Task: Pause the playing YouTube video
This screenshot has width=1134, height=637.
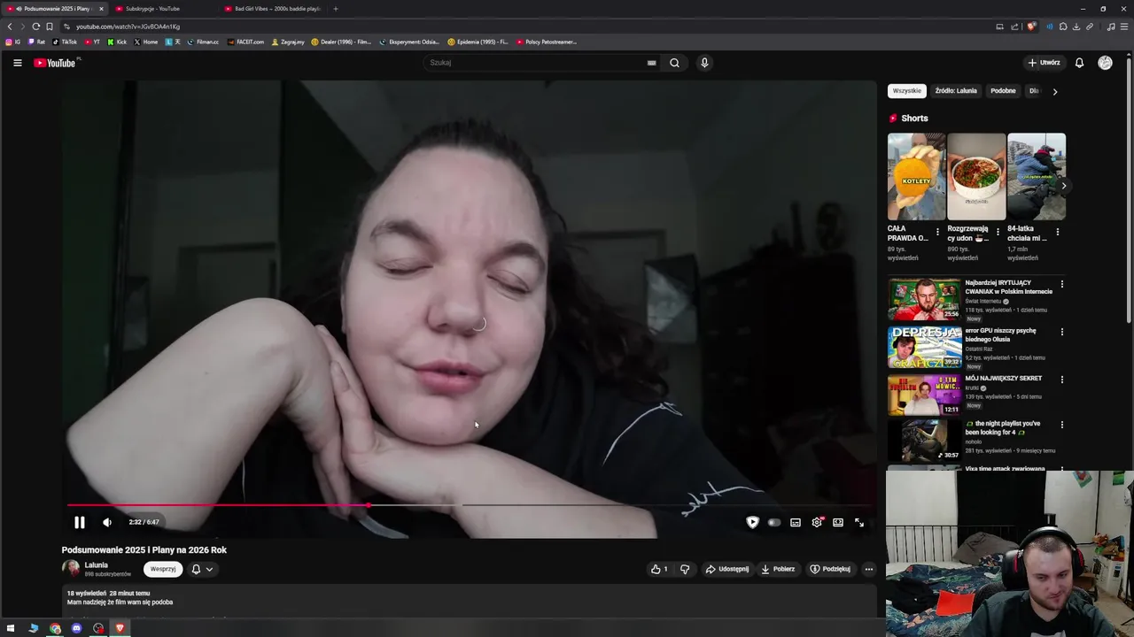Action: pyautogui.click(x=79, y=522)
